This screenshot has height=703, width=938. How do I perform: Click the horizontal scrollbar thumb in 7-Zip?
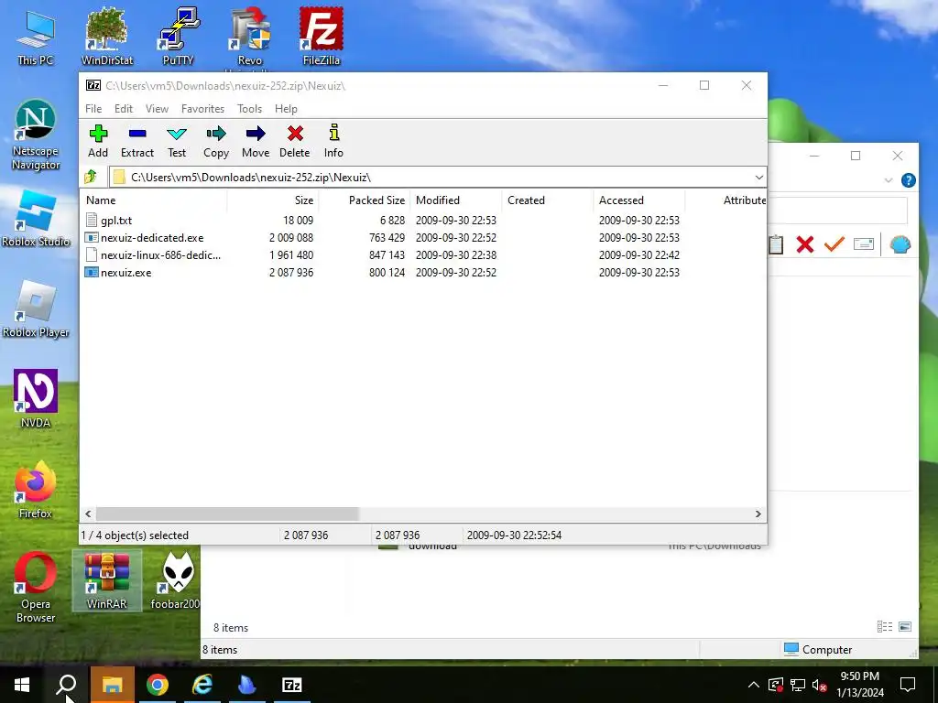point(227,514)
